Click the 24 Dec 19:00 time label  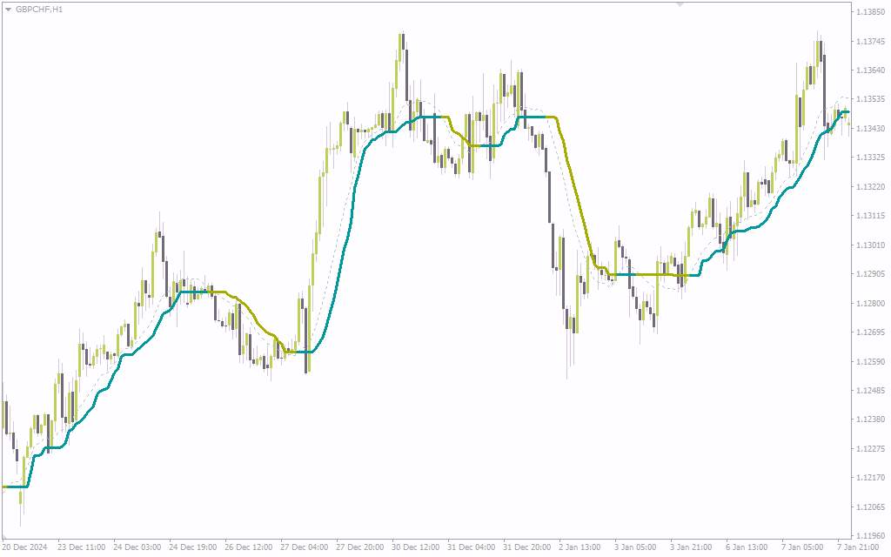click(192, 547)
